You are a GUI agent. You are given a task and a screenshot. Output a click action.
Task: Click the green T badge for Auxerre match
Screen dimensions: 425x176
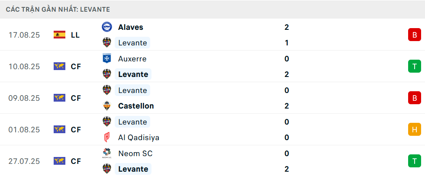[414, 66]
